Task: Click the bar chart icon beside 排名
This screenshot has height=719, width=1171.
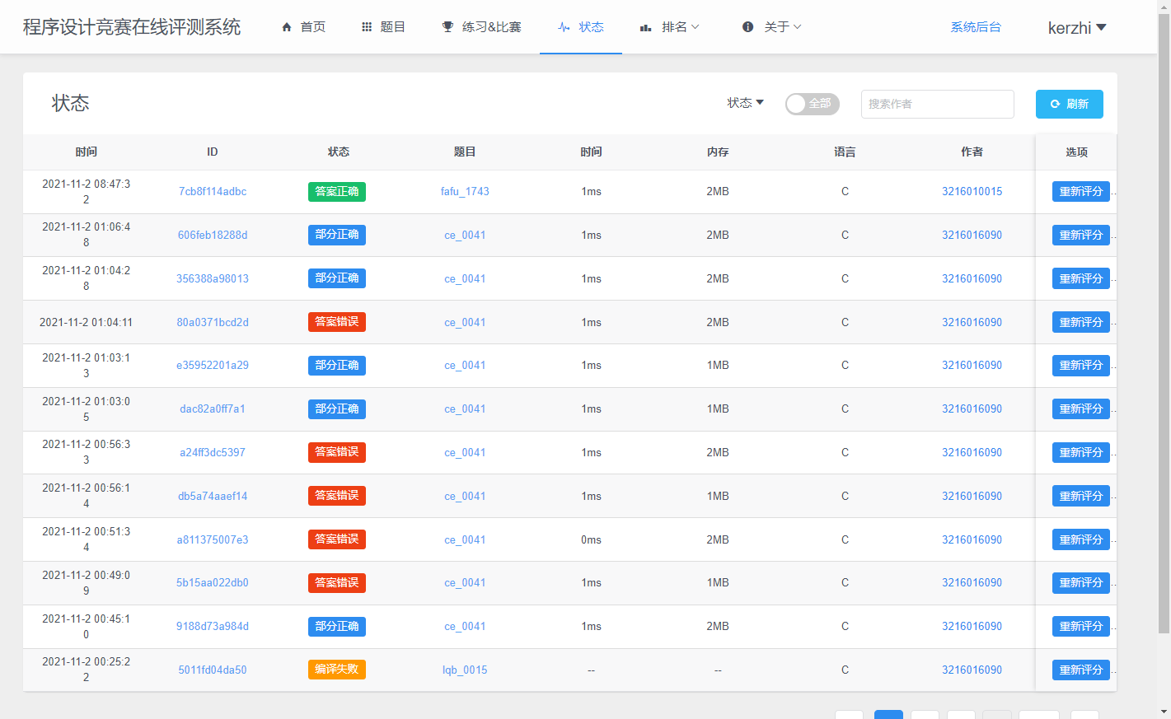Action: [x=646, y=27]
